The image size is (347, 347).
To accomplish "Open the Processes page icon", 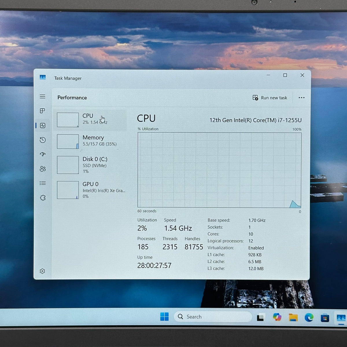I will coord(43,111).
